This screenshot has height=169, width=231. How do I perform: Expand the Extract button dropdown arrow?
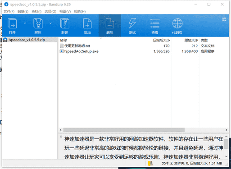click(x=50, y=23)
